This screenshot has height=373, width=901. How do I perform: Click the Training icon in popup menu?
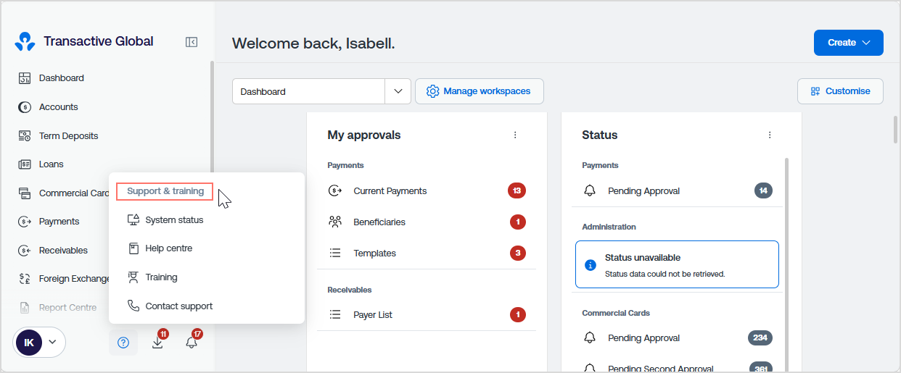tap(133, 277)
